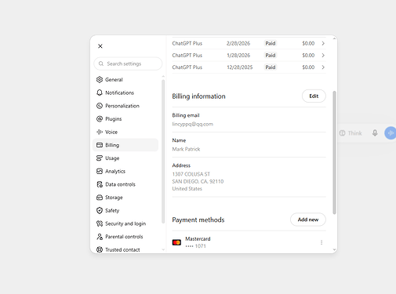Click $0.00 amount for 2/28/2026

pyautogui.click(x=308, y=43)
